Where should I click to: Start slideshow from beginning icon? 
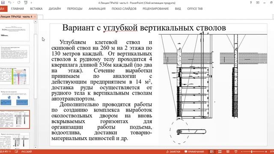tap(26, 3)
